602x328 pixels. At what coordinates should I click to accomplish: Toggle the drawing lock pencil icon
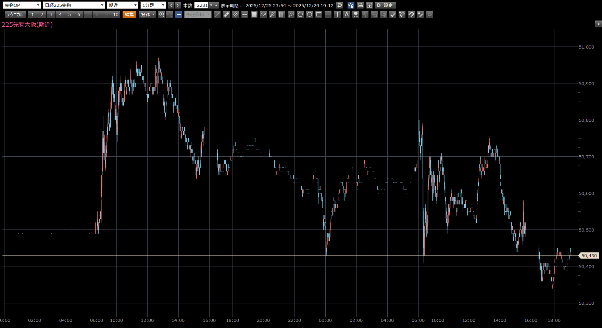click(421, 14)
